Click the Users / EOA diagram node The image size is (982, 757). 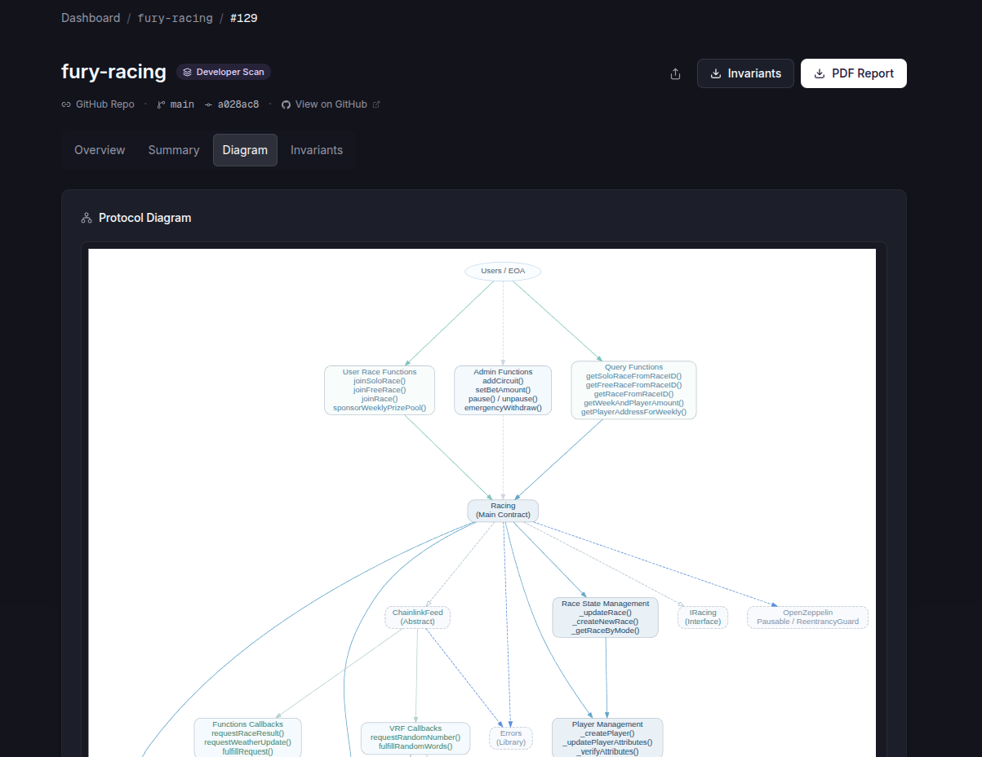point(503,271)
